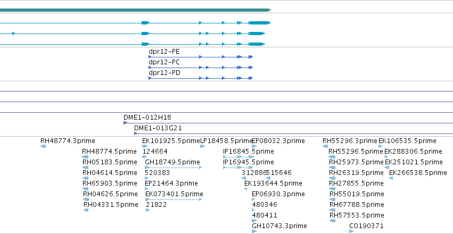Screen dimensions: 453x234
Task: Click the EK193644.5prime reverse arrow
Action: click(245, 189)
